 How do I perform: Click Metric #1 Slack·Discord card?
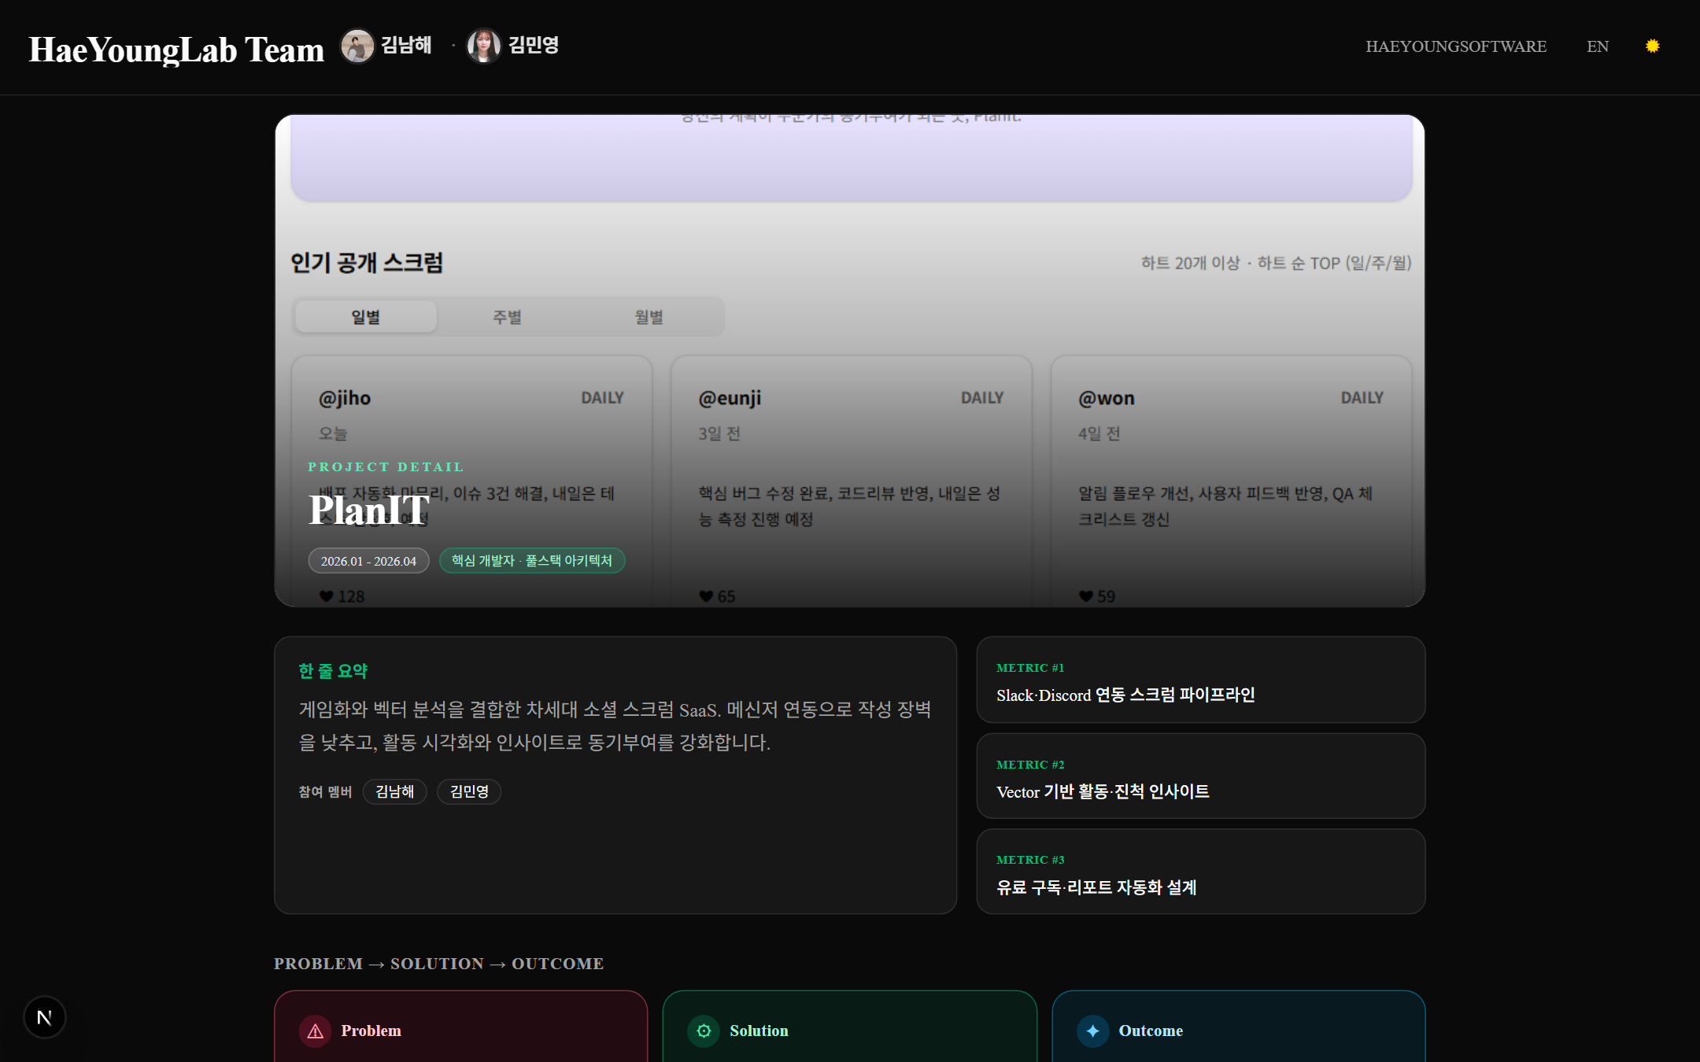tap(1201, 680)
